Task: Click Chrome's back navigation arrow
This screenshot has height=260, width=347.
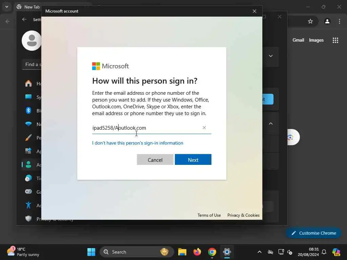Action: pyautogui.click(x=7, y=21)
